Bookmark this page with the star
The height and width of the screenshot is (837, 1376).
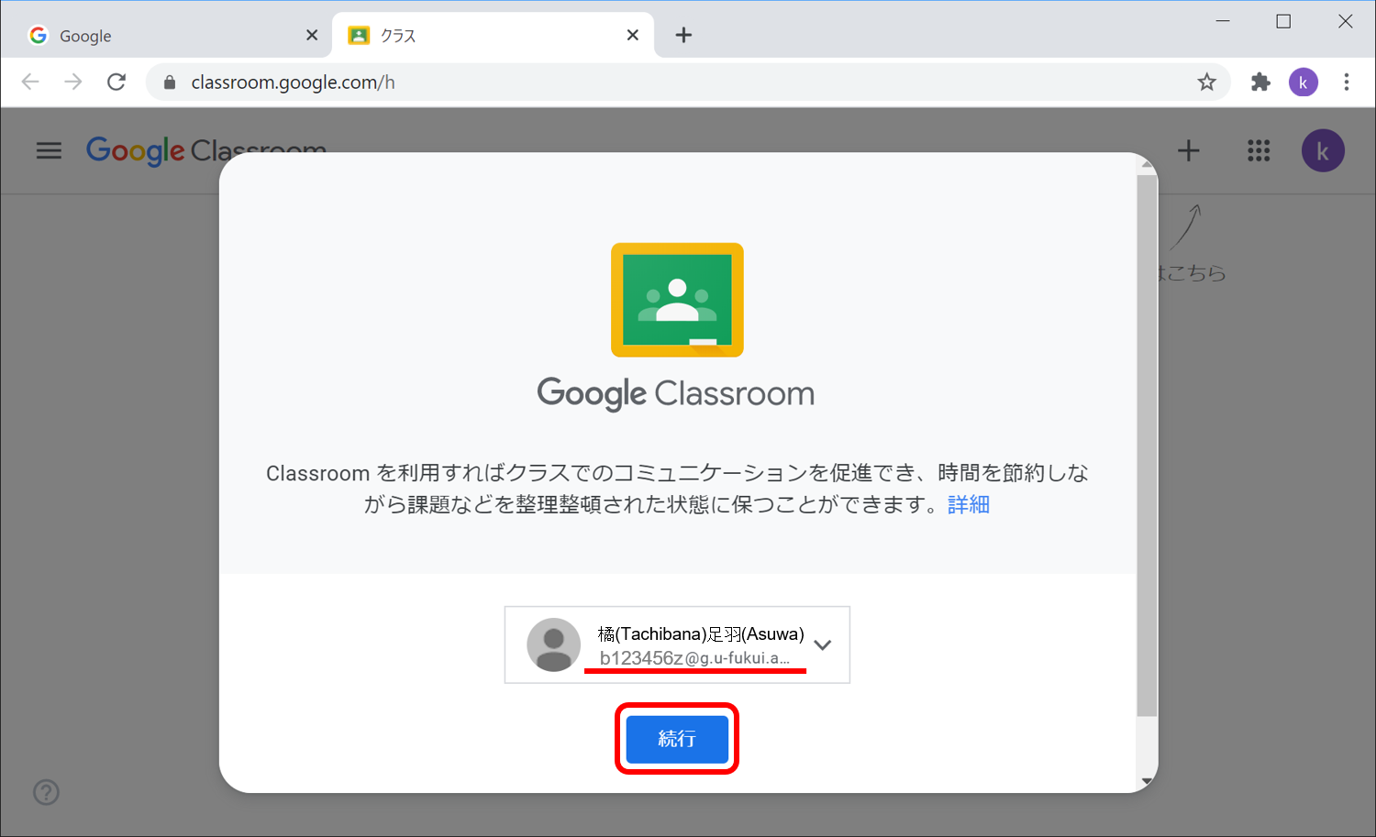pyautogui.click(x=1207, y=83)
